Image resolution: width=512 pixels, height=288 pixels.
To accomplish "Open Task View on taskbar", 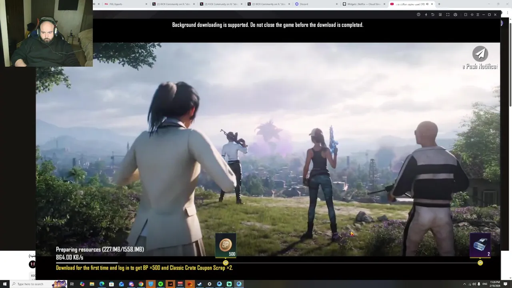I will pyautogui.click(x=72, y=284).
